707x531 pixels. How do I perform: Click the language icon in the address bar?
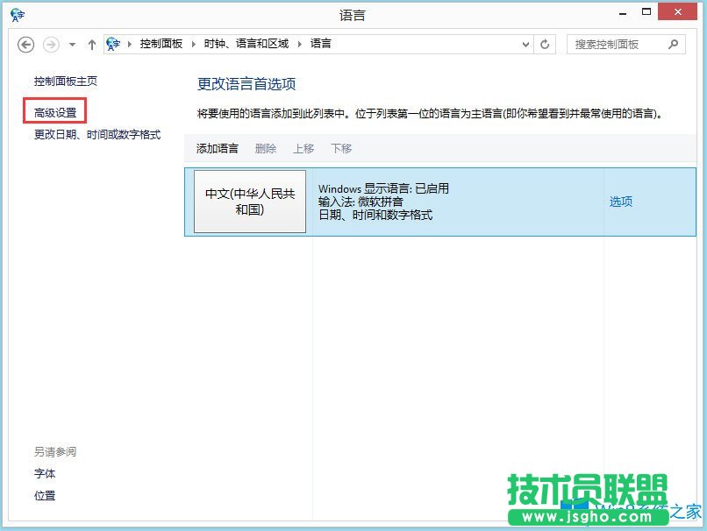112,44
